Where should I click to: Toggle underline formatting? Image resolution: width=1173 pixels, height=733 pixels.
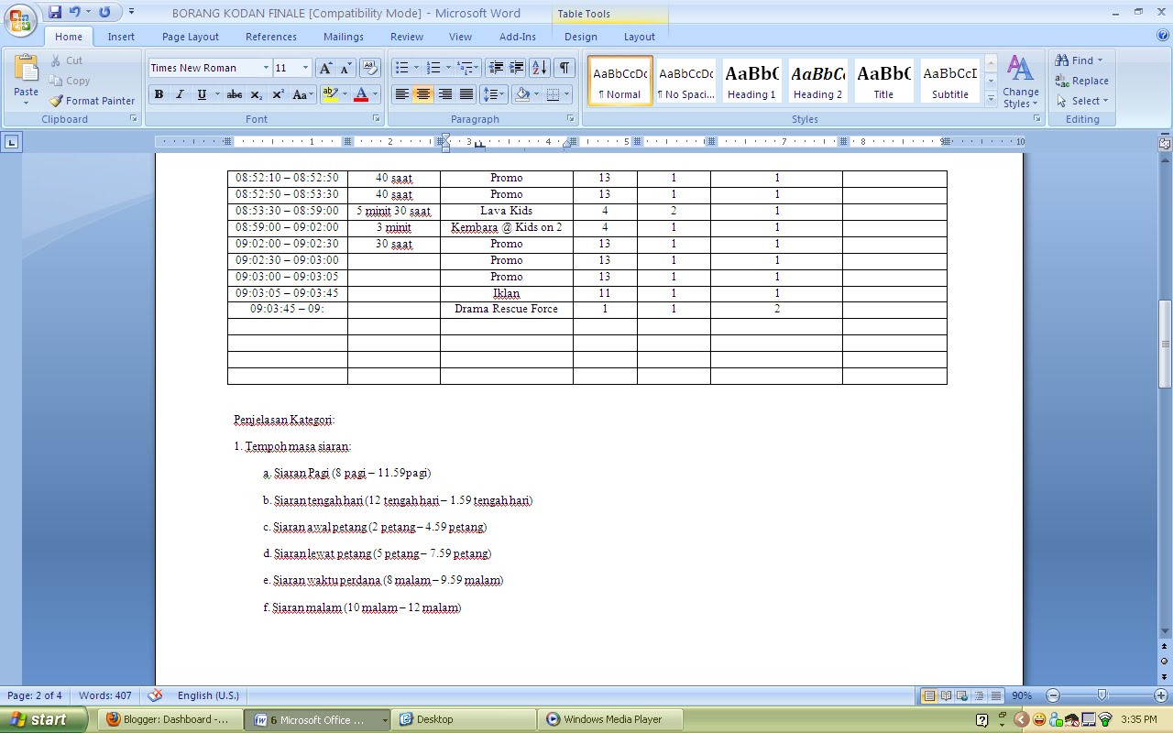point(202,94)
